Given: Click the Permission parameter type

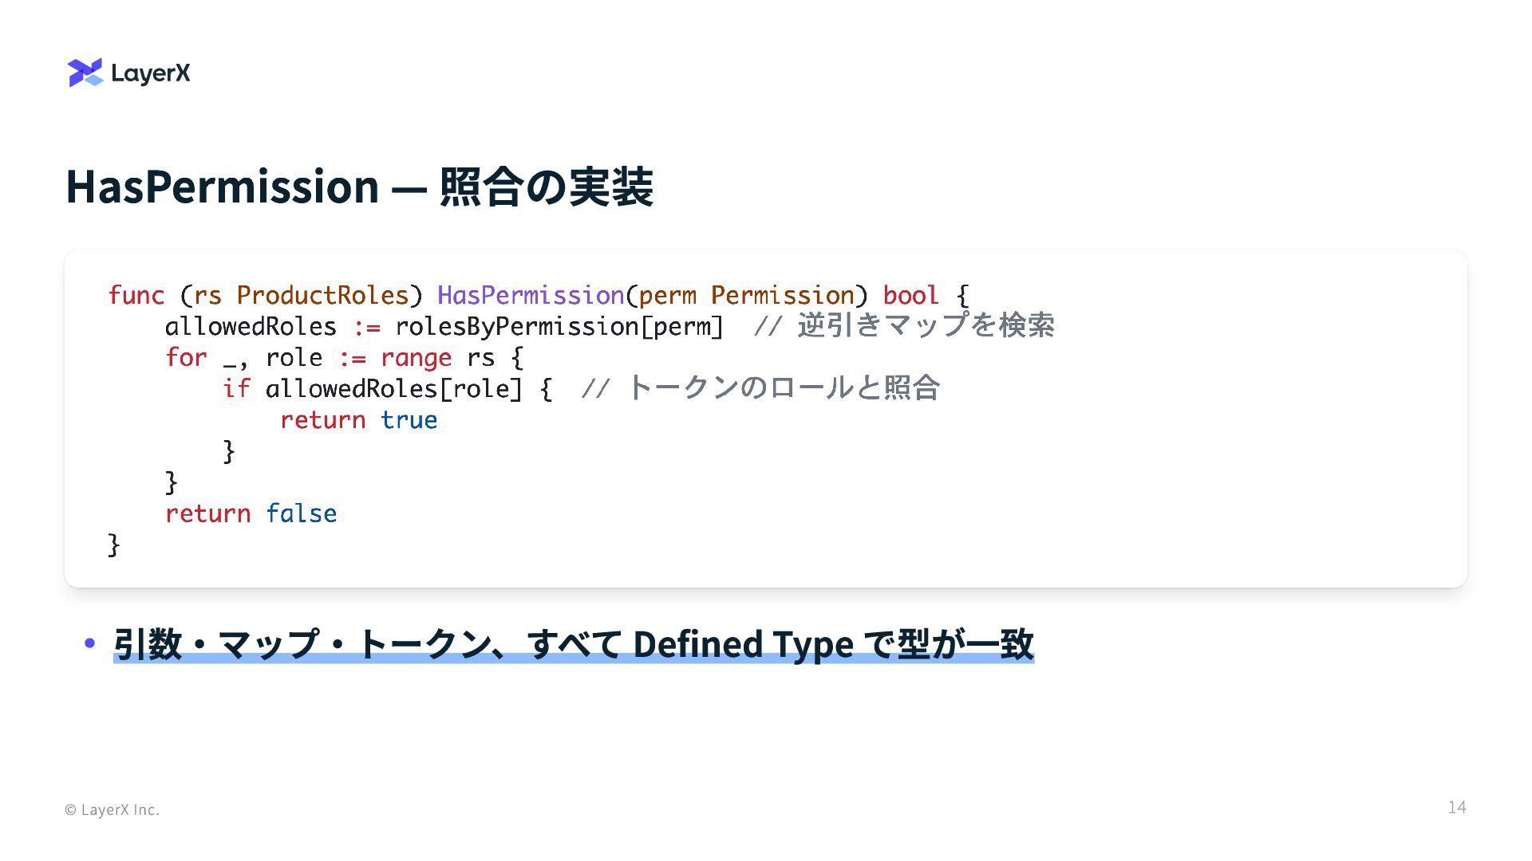Looking at the screenshot, I should (782, 296).
